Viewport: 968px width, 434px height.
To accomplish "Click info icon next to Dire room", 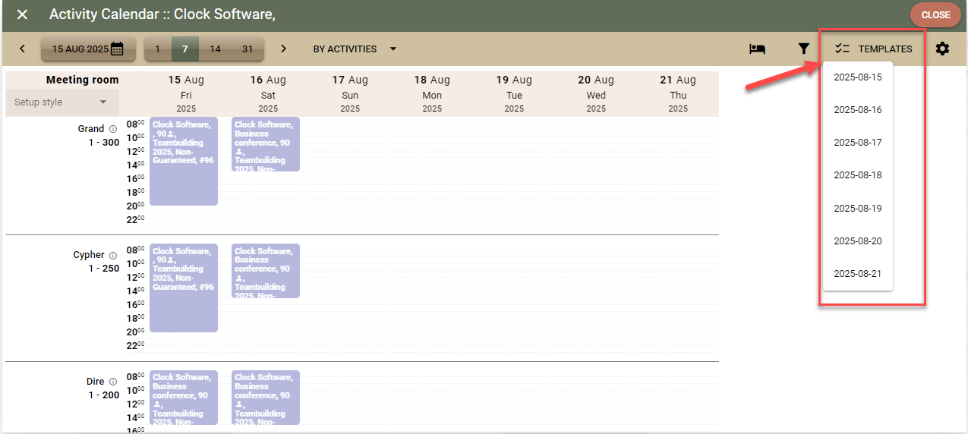I will pos(112,382).
